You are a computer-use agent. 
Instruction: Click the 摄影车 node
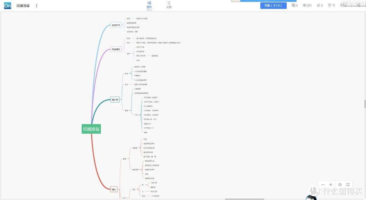[x=153, y=187]
